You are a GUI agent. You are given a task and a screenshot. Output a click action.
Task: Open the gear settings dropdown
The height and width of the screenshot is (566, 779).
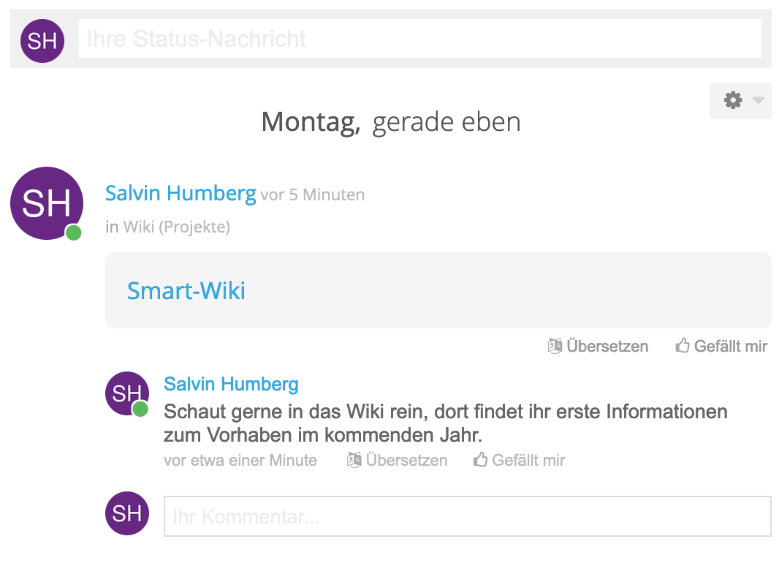click(x=740, y=100)
